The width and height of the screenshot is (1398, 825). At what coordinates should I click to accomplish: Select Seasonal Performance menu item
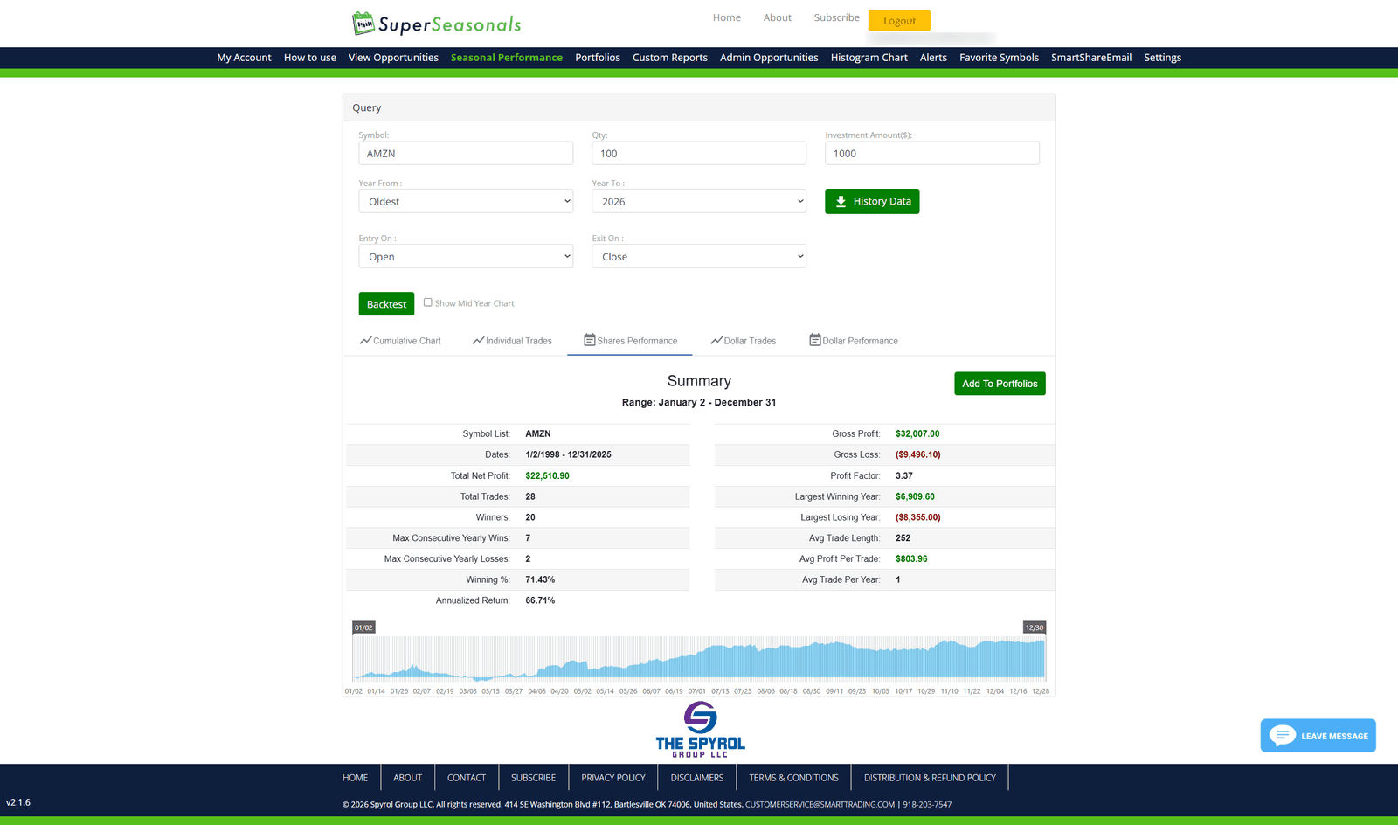coord(507,58)
